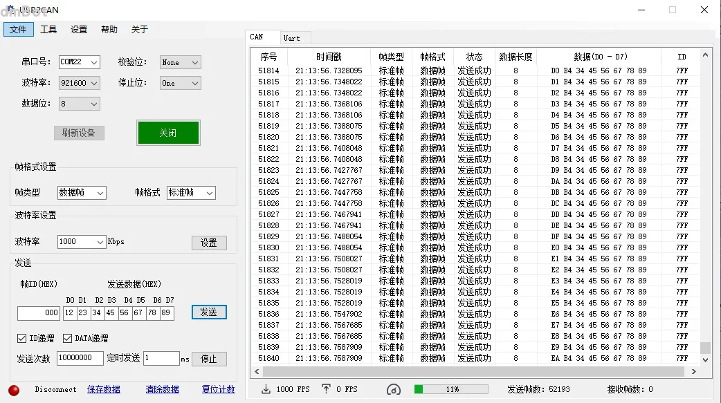
Task: Toggle the DATA递增 checkbox
Action: pyautogui.click(x=68, y=338)
